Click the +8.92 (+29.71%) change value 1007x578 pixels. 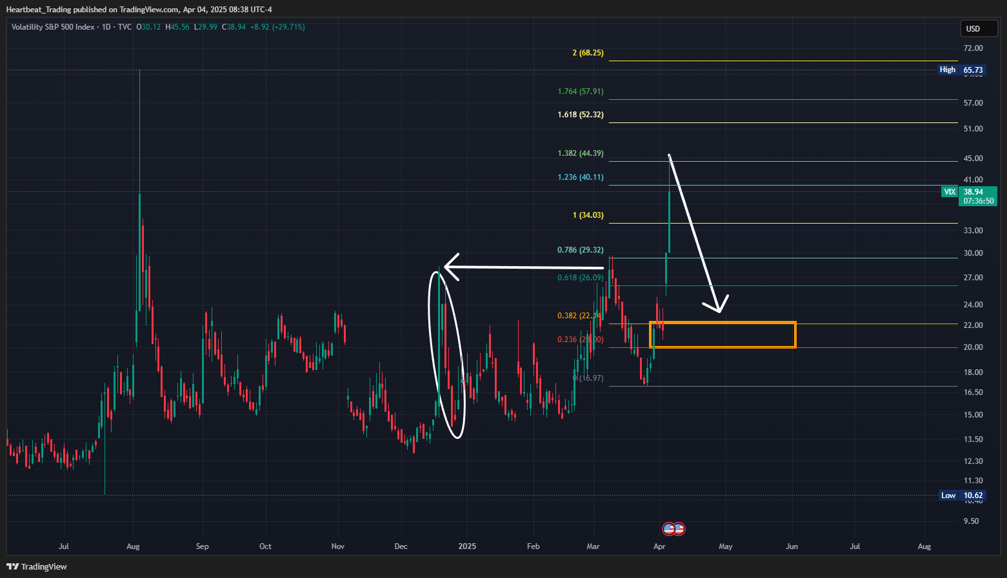click(x=277, y=27)
